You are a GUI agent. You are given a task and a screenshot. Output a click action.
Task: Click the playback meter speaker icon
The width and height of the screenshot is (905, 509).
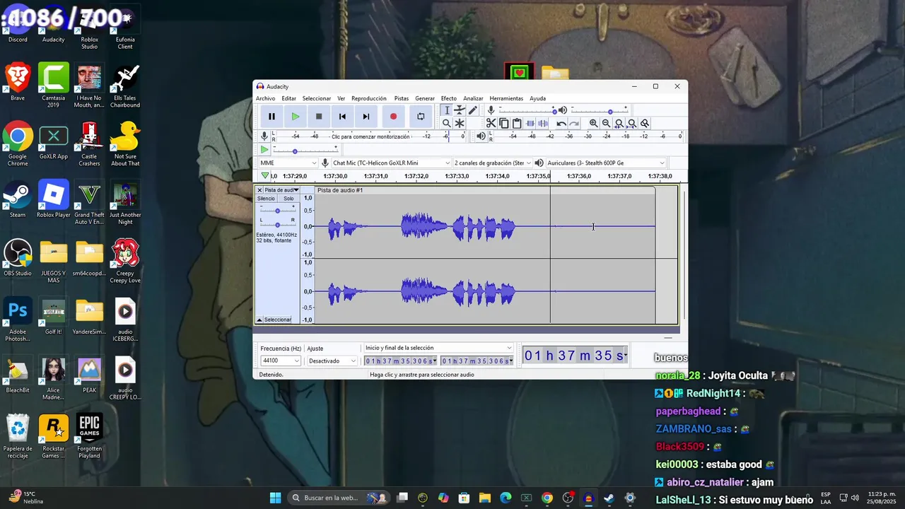[481, 136]
